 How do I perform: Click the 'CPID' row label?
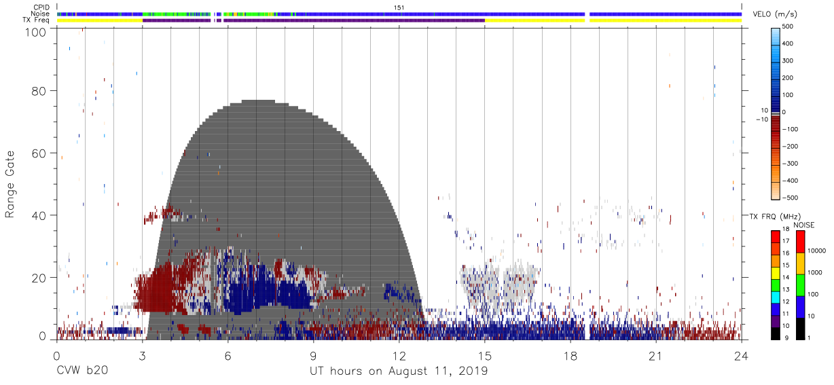point(41,7)
